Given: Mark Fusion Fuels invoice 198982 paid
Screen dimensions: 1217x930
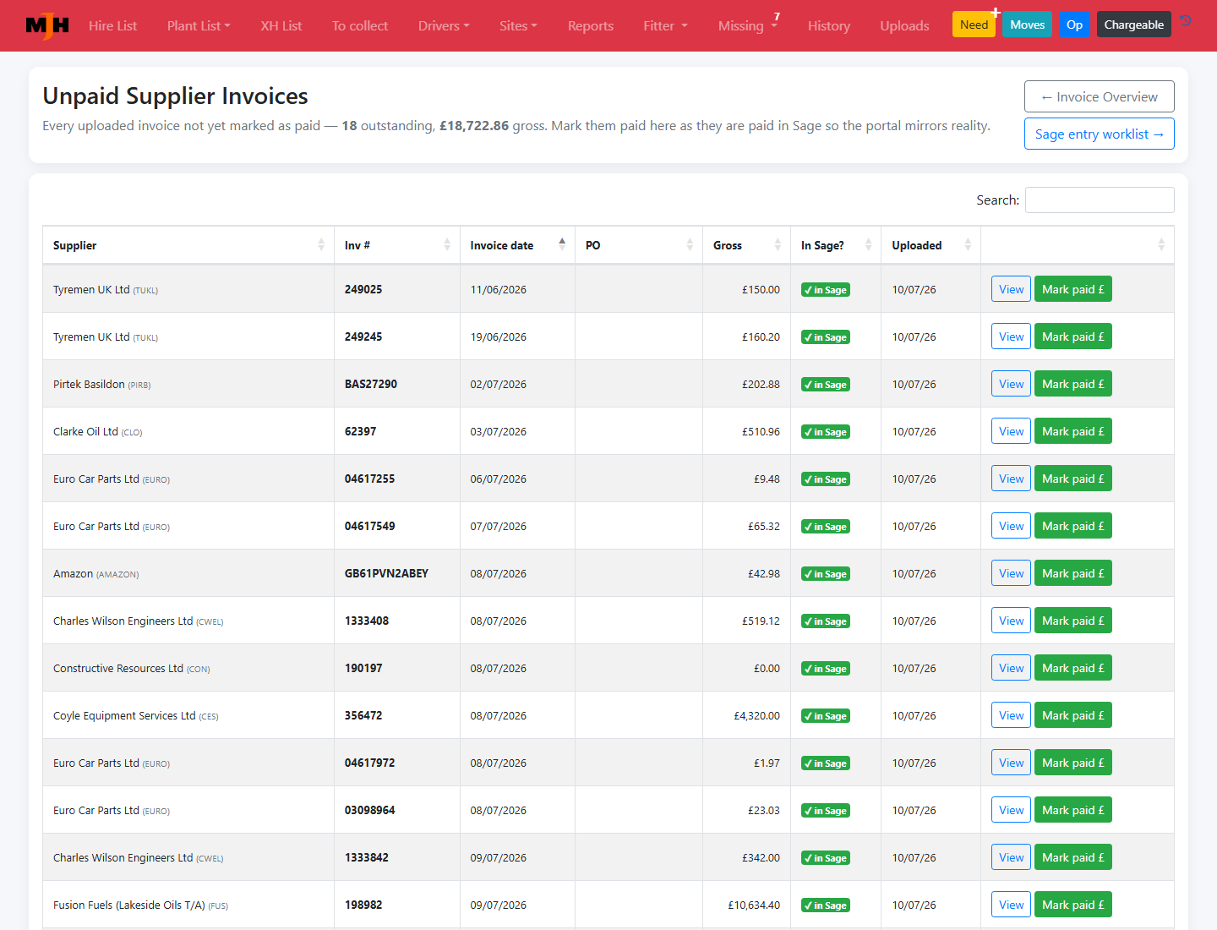Looking at the screenshot, I should tap(1073, 905).
